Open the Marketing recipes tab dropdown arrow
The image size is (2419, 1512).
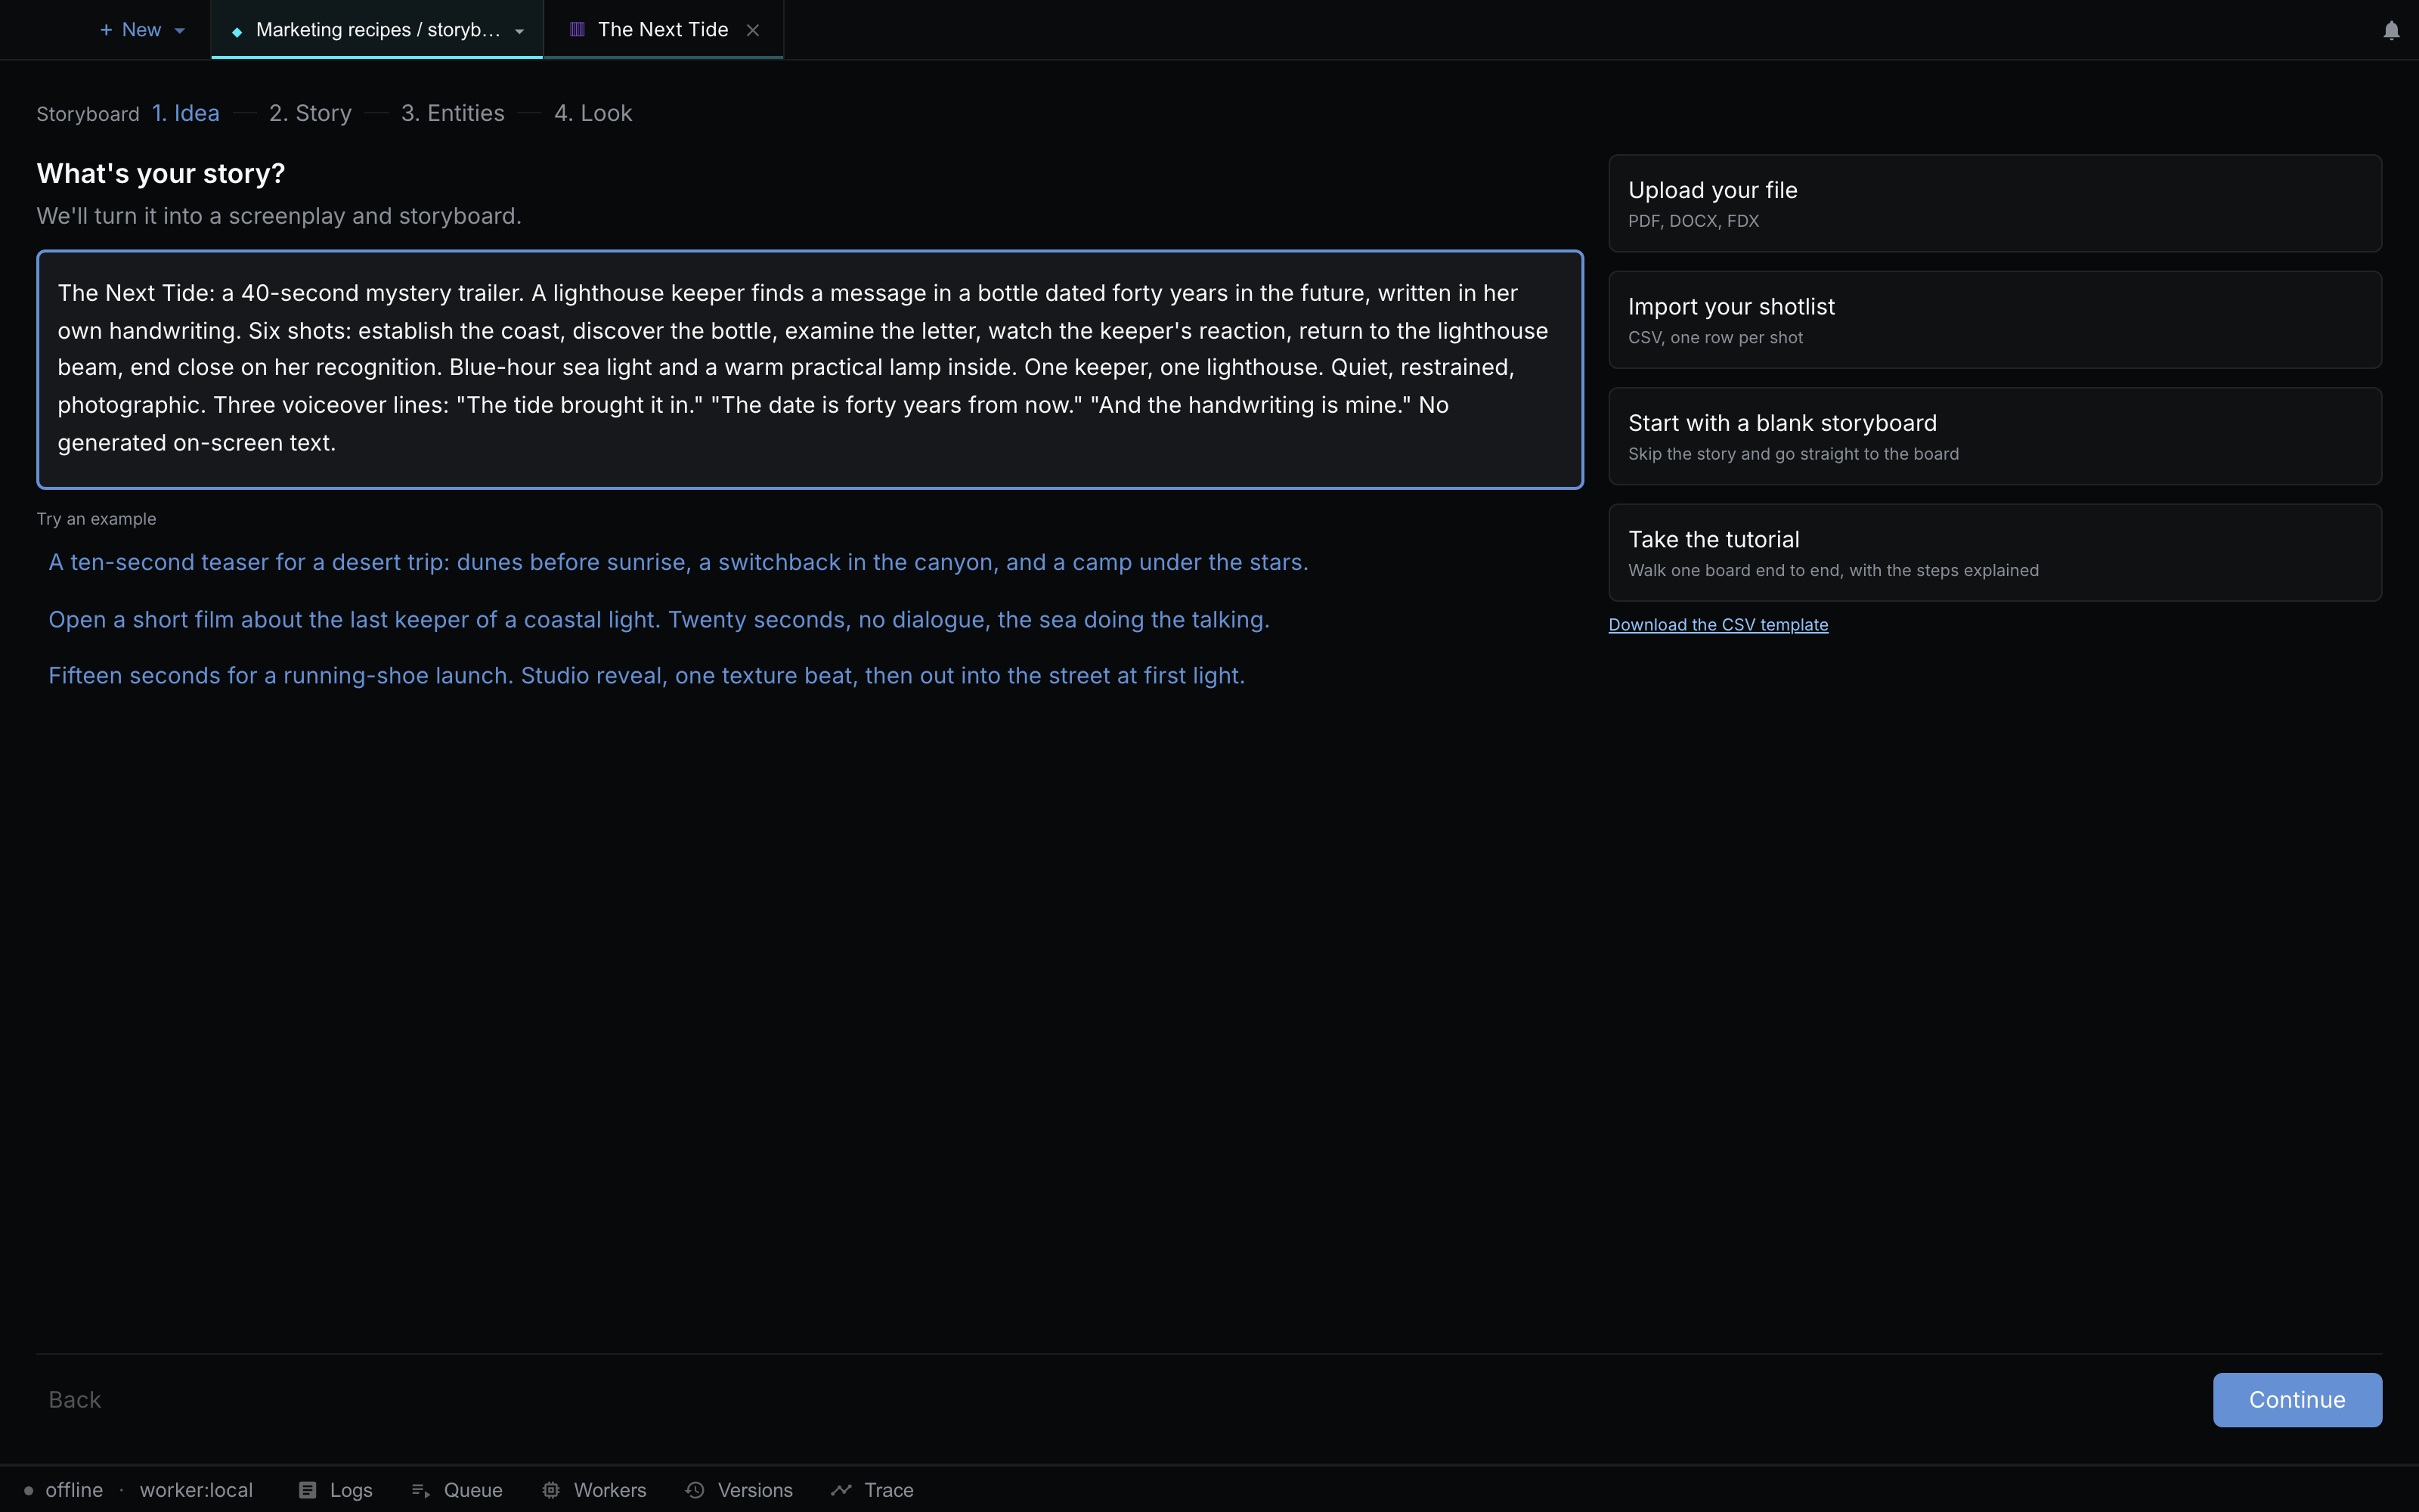(520, 31)
